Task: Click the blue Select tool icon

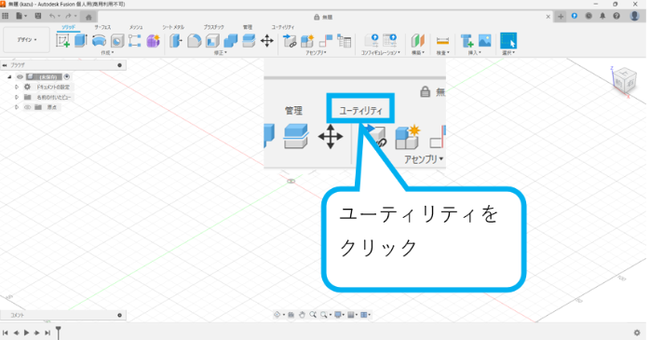Action: tap(508, 41)
